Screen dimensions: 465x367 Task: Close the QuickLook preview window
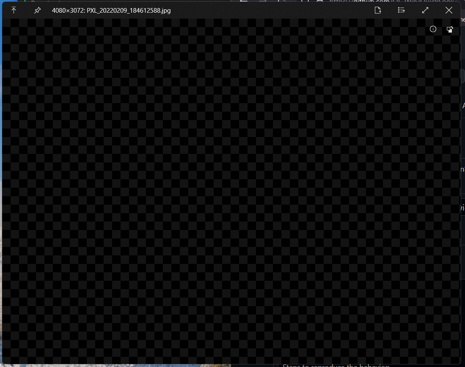pyautogui.click(x=449, y=11)
